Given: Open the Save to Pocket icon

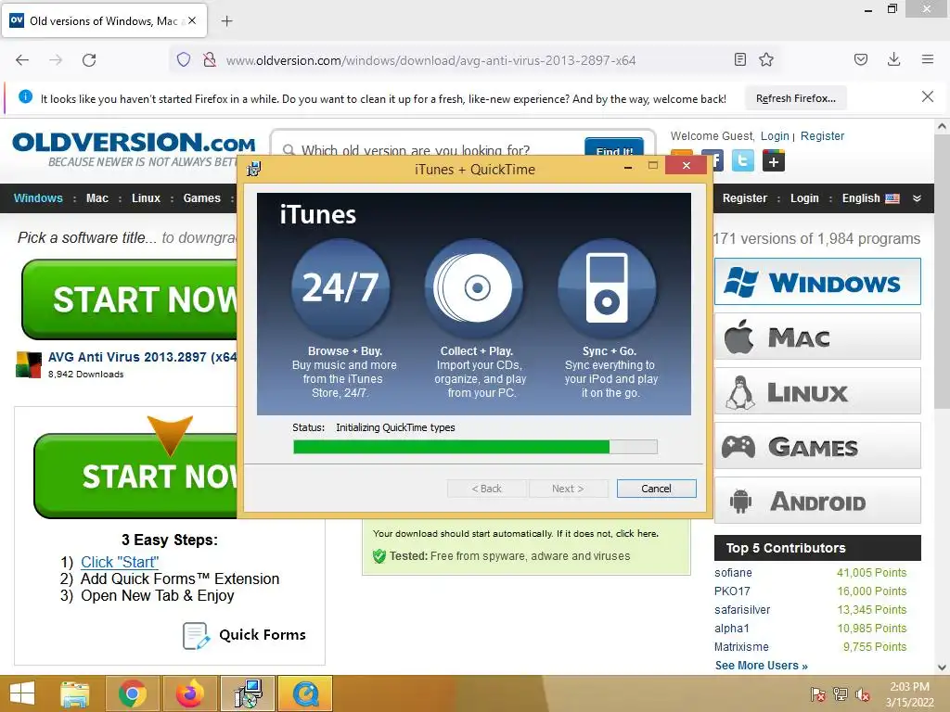Looking at the screenshot, I should (860, 59).
